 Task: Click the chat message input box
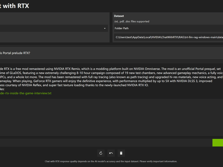106,143
